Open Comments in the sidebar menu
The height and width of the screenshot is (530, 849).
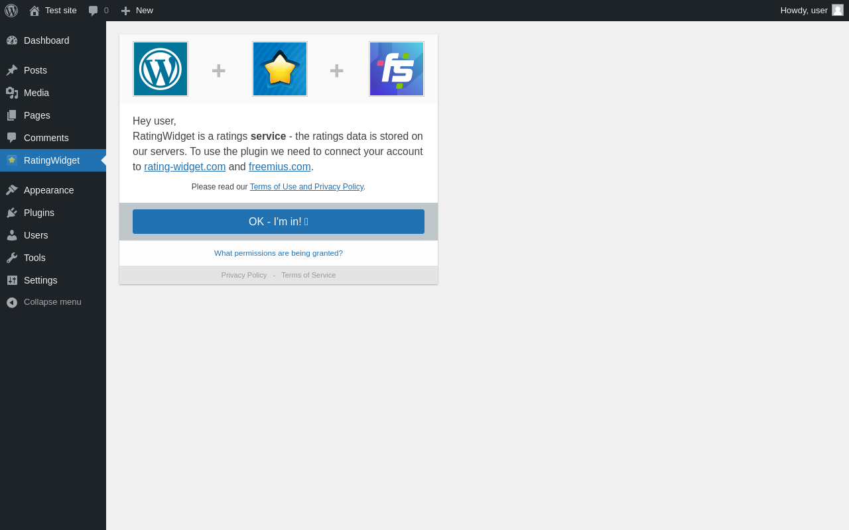click(x=53, y=138)
